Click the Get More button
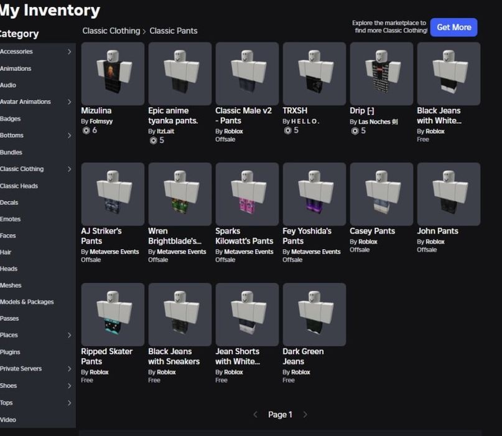This screenshot has height=436, width=502. (x=453, y=27)
